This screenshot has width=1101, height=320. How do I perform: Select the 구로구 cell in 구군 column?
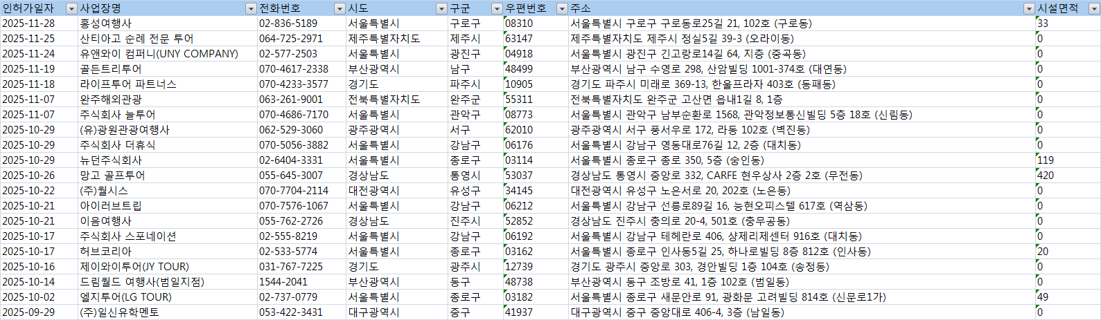(x=475, y=23)
